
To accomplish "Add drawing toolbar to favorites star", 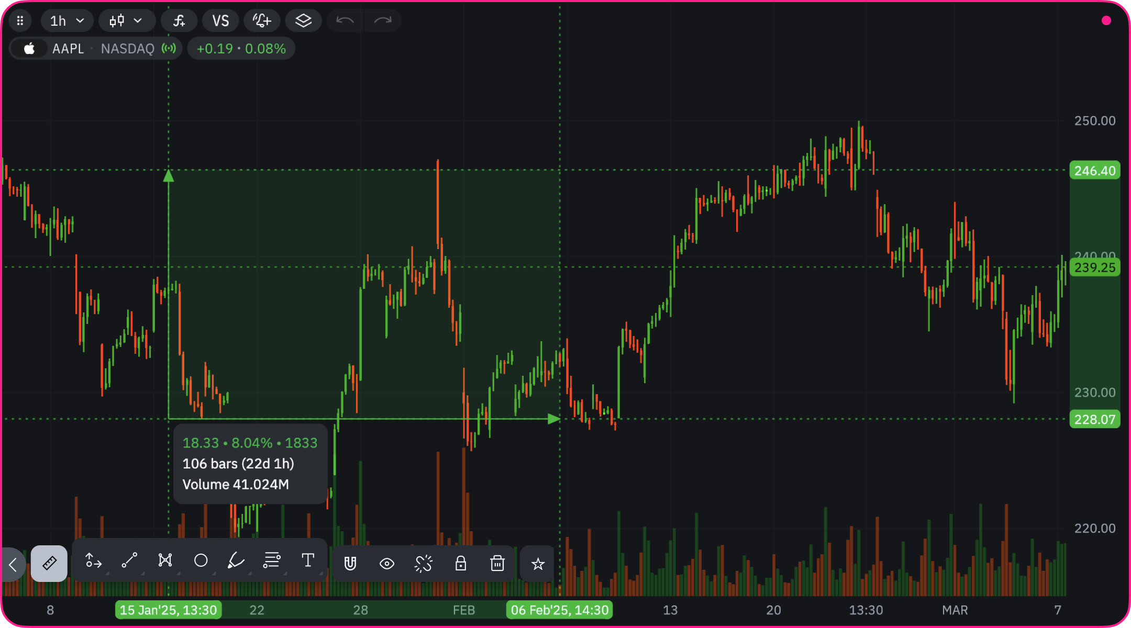I will click(x=538, y=564).
